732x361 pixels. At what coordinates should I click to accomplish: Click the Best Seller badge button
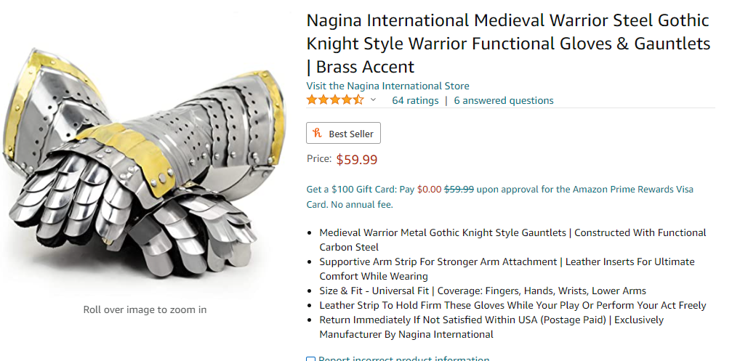coord(343,133)
